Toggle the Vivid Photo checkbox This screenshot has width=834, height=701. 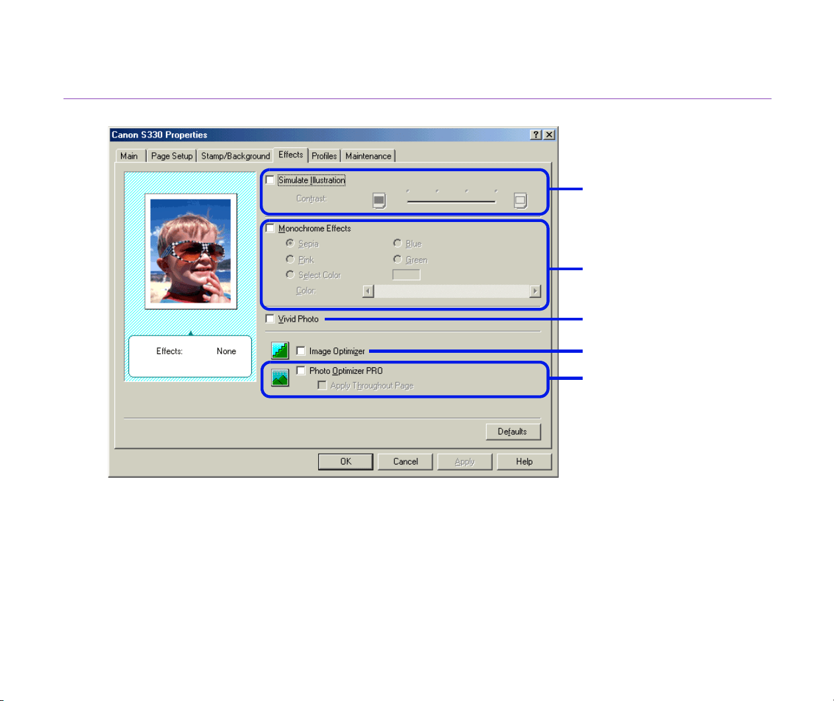pyautogui.click(x=270, y=318)
